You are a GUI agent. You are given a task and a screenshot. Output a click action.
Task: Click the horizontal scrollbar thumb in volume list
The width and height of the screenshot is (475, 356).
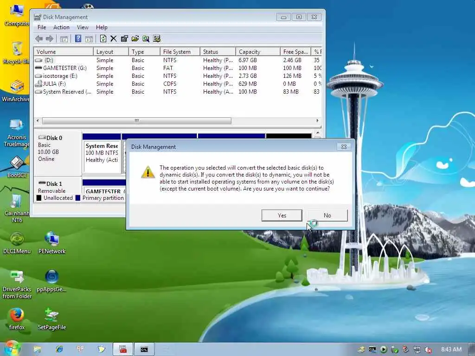pos(137,121)
